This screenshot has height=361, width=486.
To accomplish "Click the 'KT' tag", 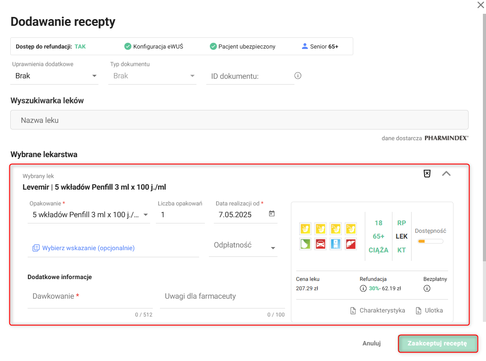I will coord(401,250).
